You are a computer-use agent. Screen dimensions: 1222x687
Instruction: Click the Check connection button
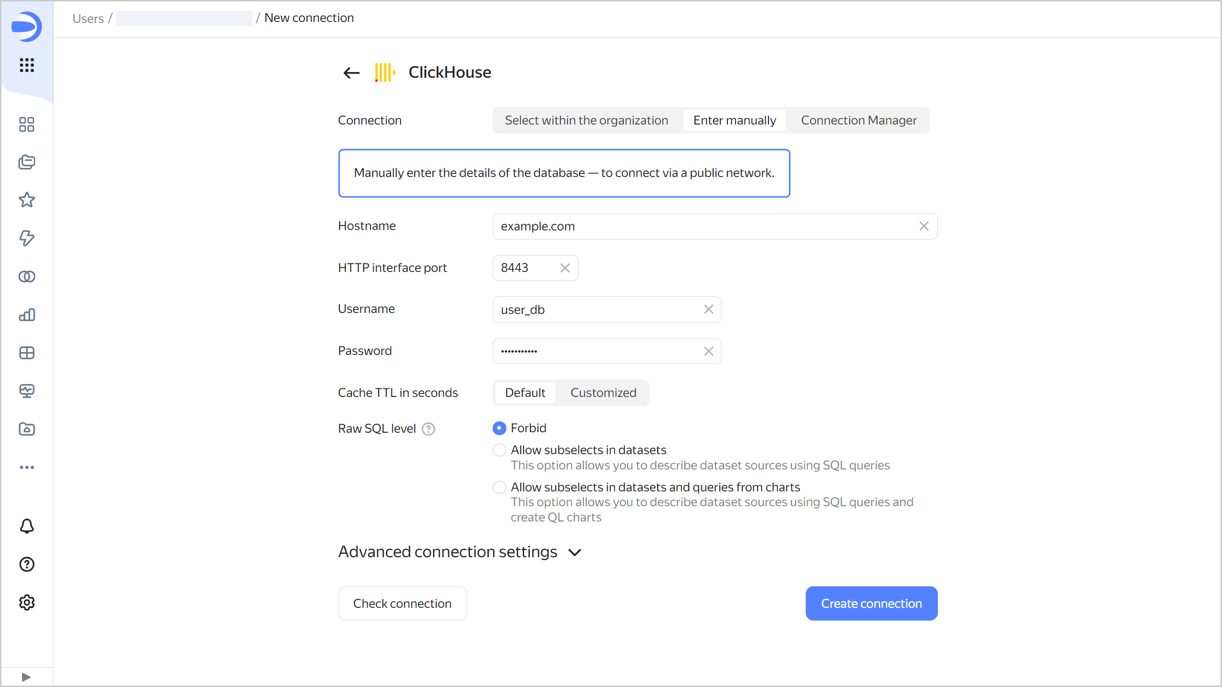click(402, 604)
